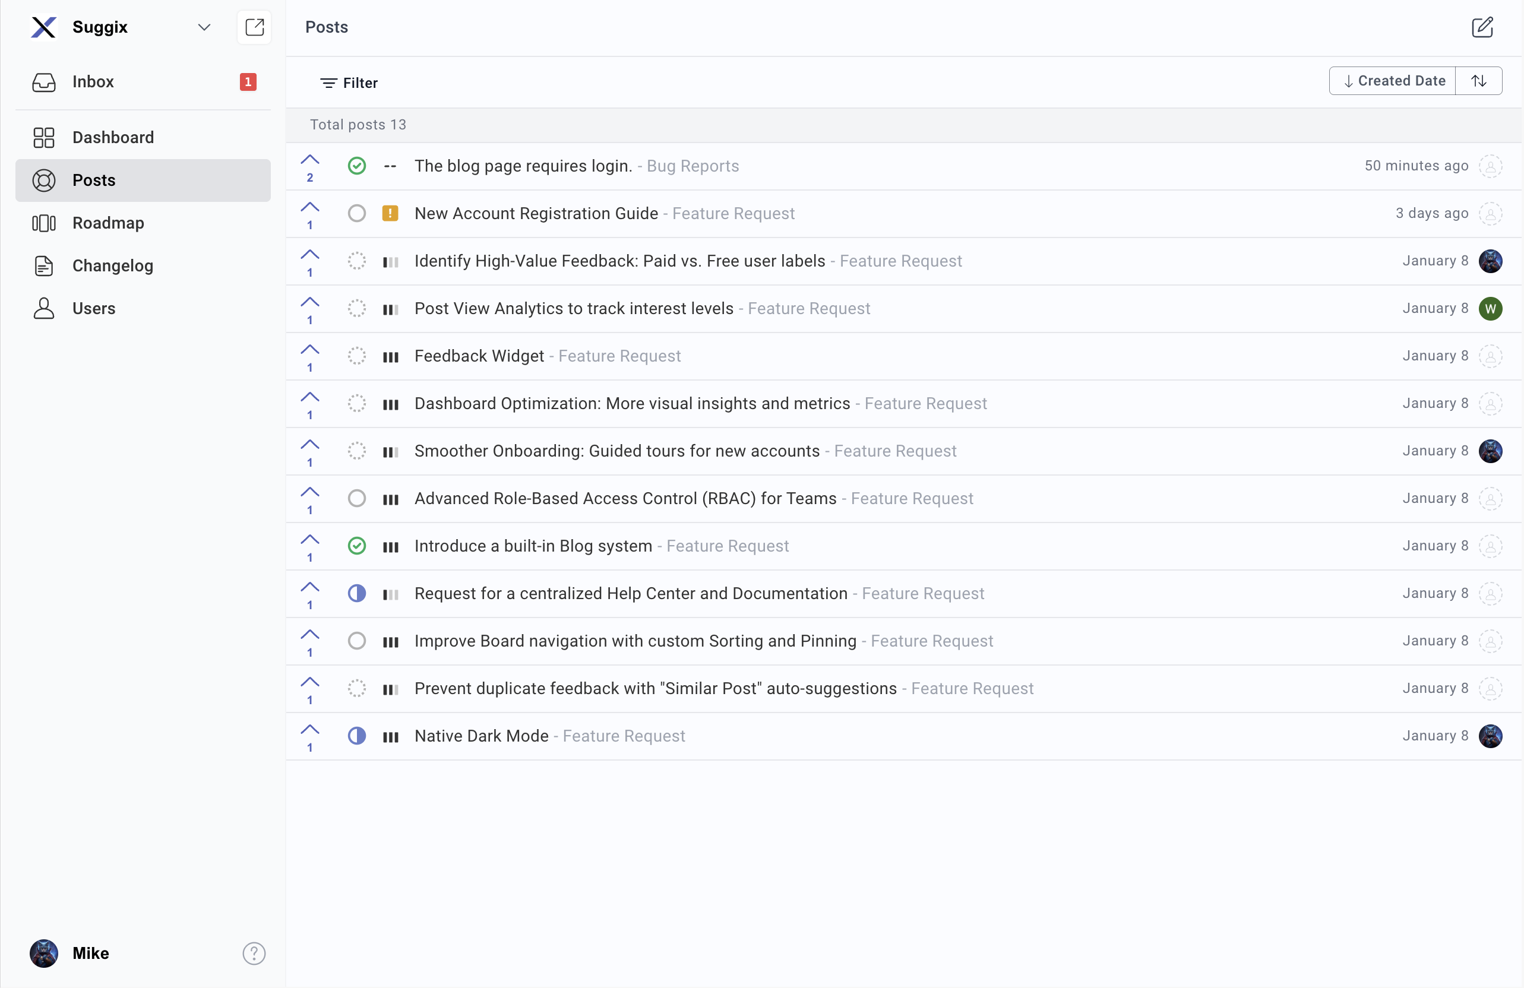Image resolution: width=1524 pixels, height=988 pixels.
Task: Expand the Suggix workspace dropdown
Action: coord(204,27)
